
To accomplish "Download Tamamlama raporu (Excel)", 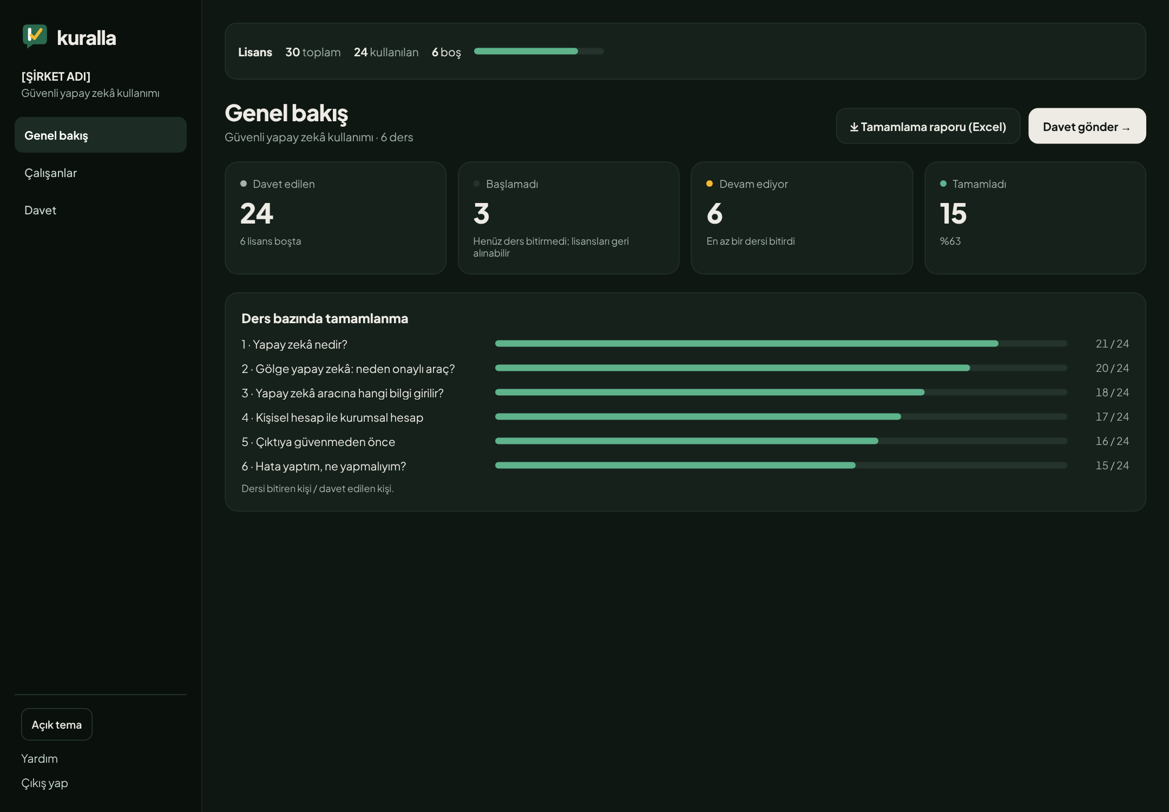I will (928, 126).
